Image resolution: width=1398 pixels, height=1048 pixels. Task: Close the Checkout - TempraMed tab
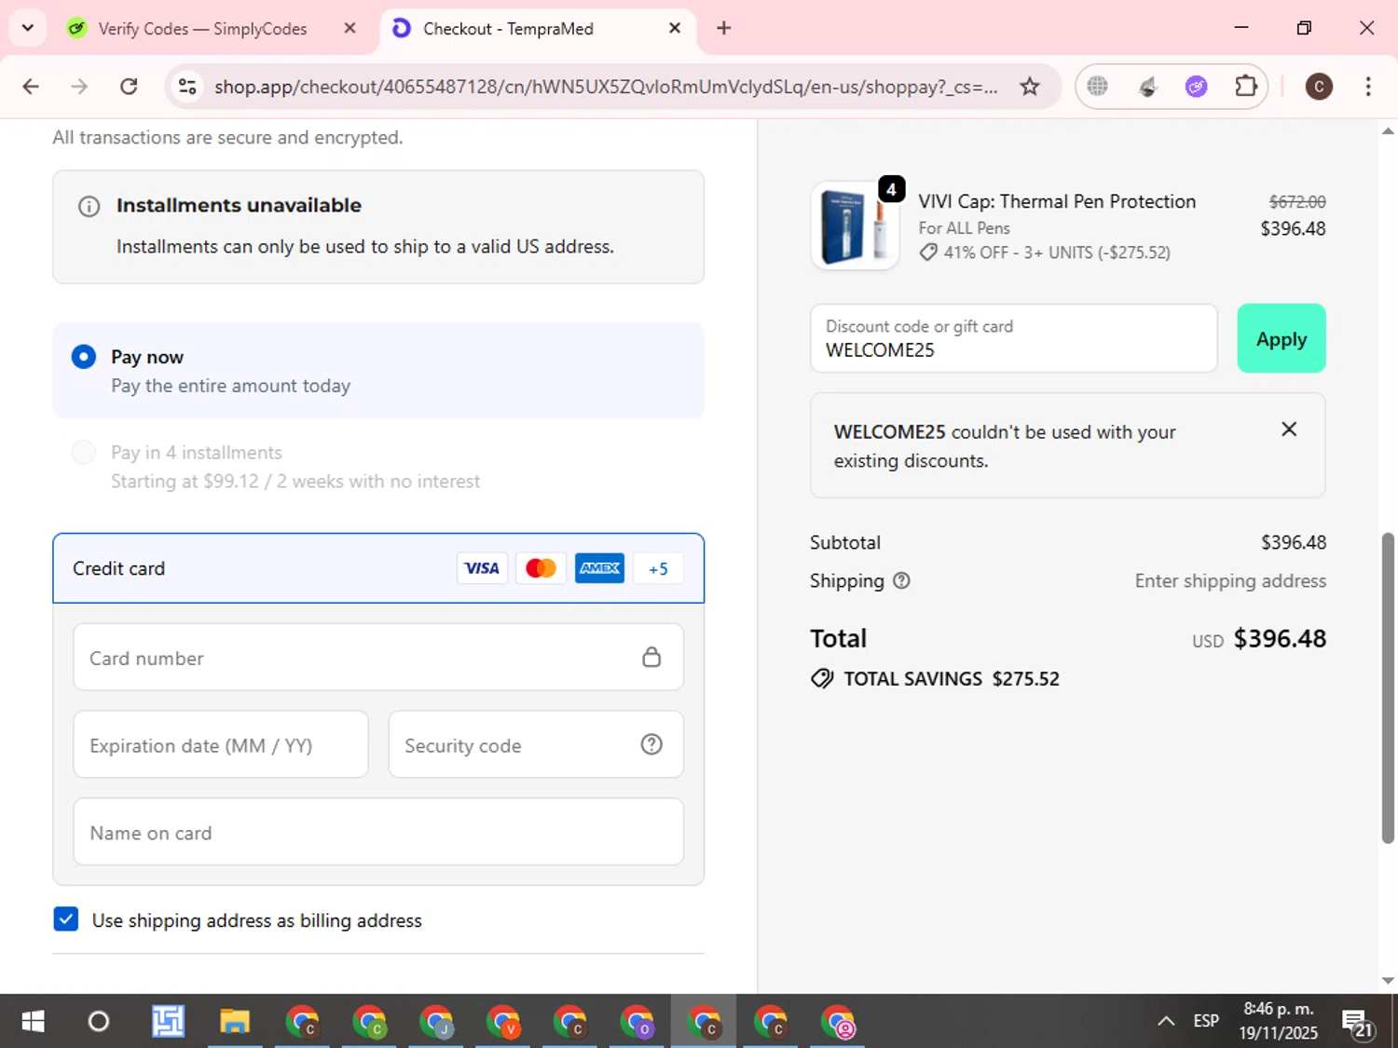(x=675, y=29)
